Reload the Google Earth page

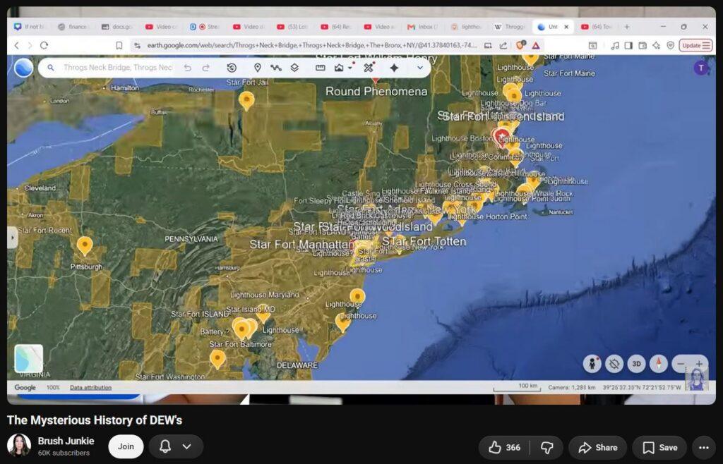(44, 46)
